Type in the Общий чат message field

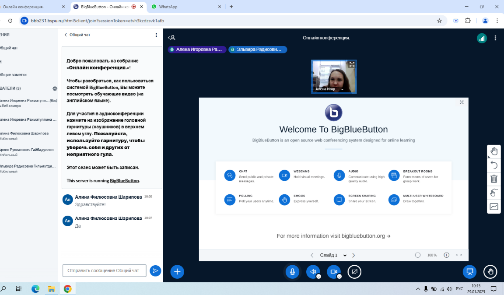point(104,270)
